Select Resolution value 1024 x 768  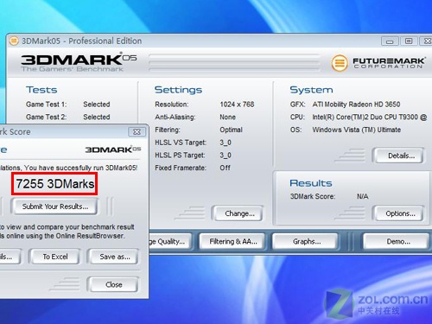pos(237,105)
